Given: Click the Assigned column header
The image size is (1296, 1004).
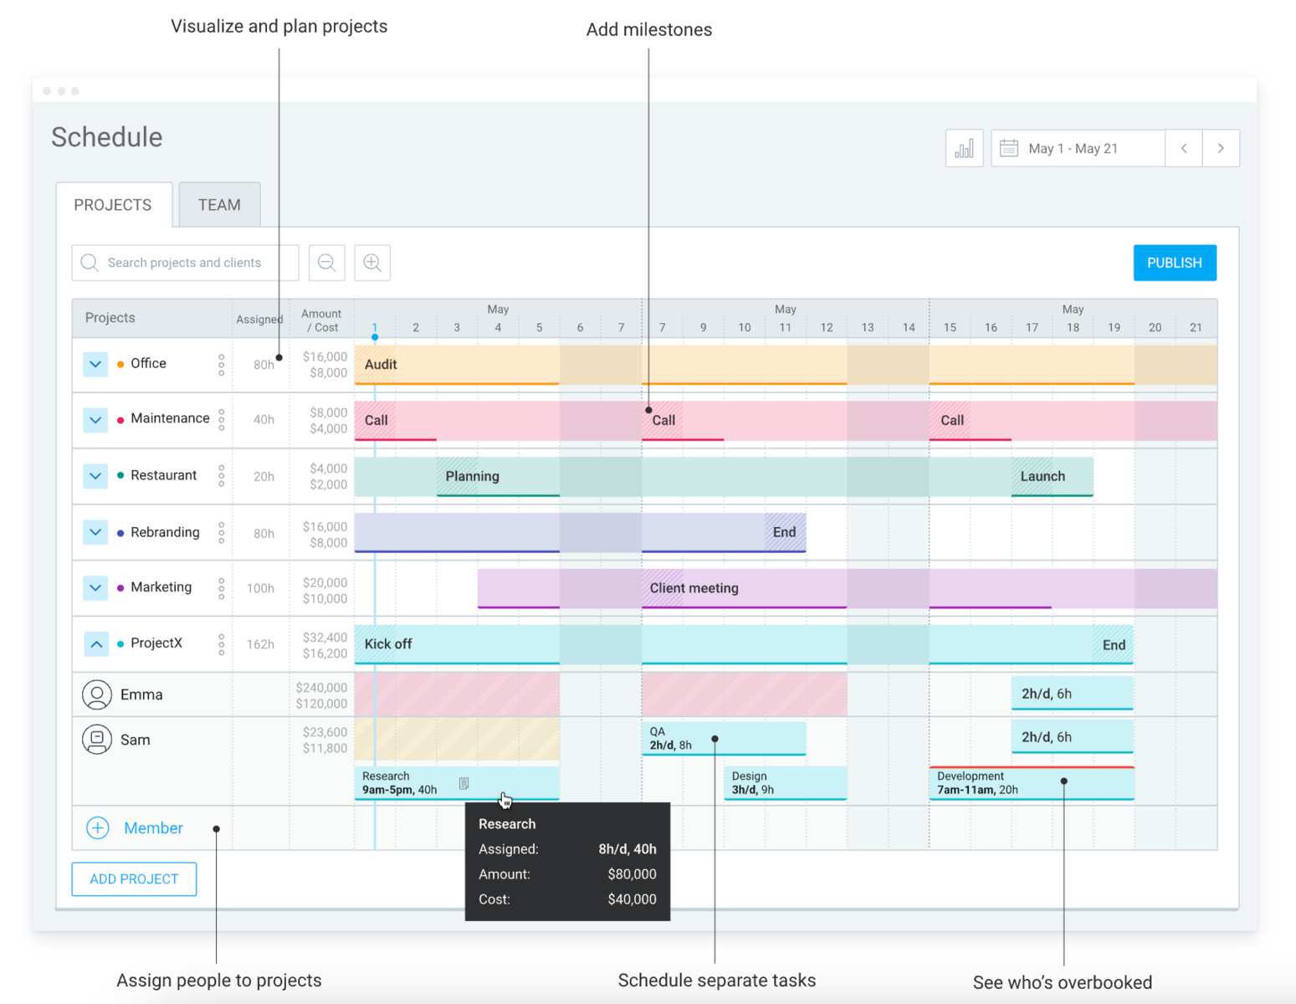Looking at the screenshot, I should tap(259, 320).
